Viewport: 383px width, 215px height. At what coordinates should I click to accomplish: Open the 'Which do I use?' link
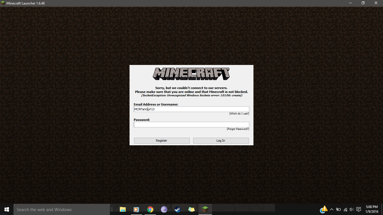239,114
